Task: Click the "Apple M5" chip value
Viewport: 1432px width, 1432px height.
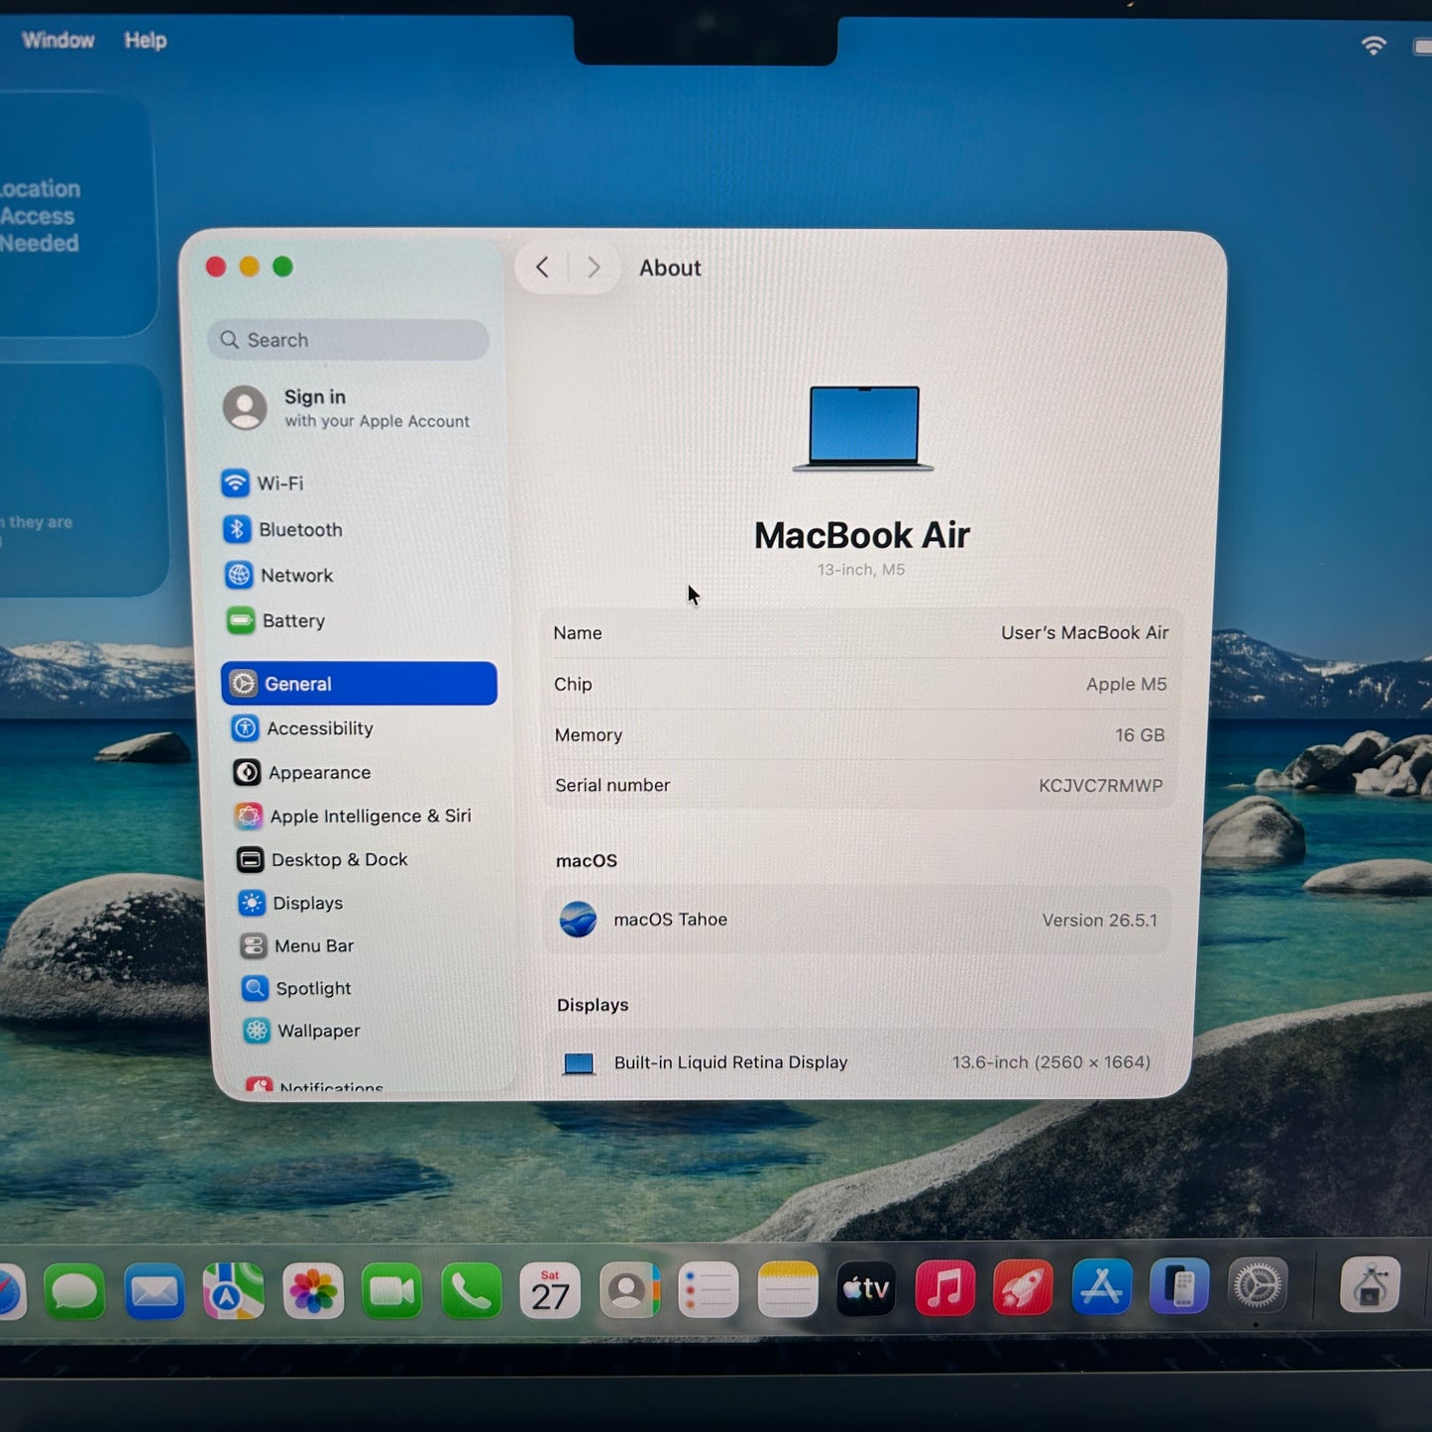Action: [x=1126, y=684]
